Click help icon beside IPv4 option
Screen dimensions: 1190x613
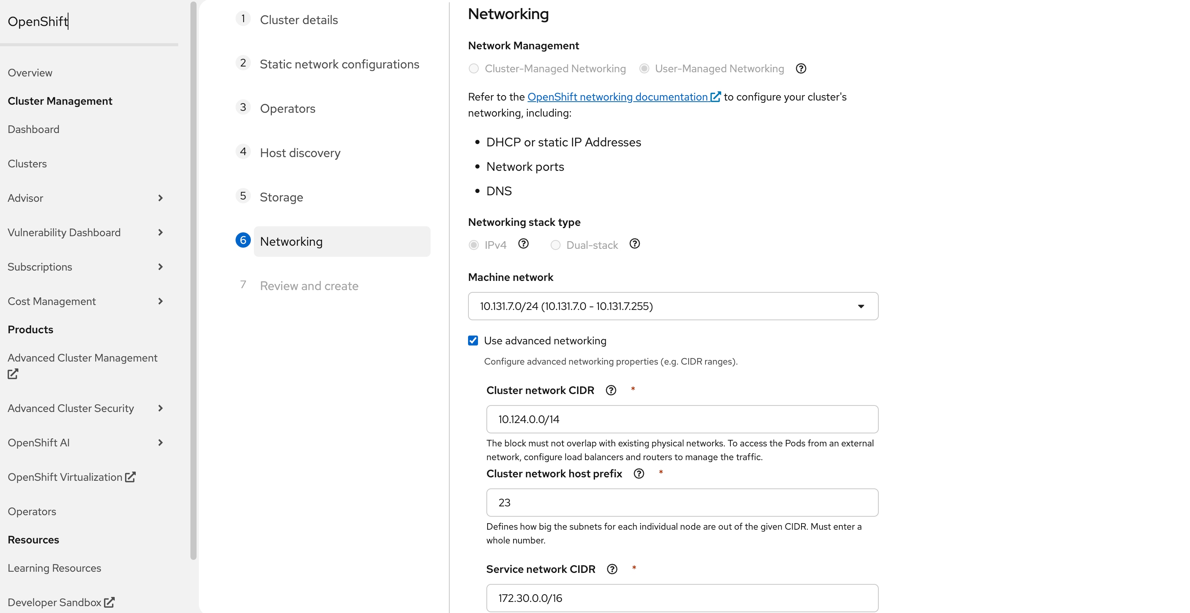click(523, 244)
